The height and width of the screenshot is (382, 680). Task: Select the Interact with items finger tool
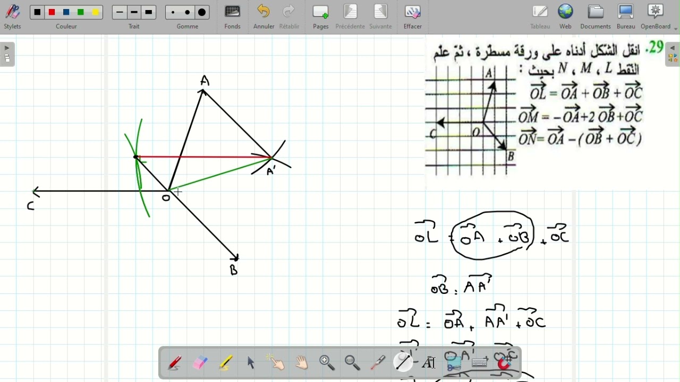point(277,363)
